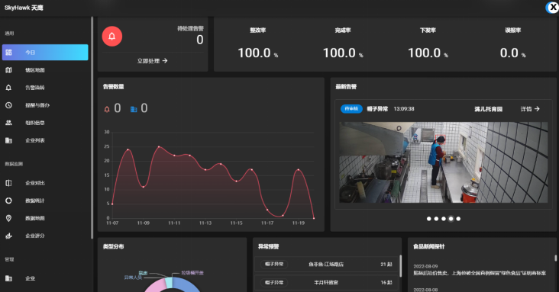The height and width of the screenshot is (292, 559).
Task: Open 企业对比 compare icon
Action: coord(8,183)
